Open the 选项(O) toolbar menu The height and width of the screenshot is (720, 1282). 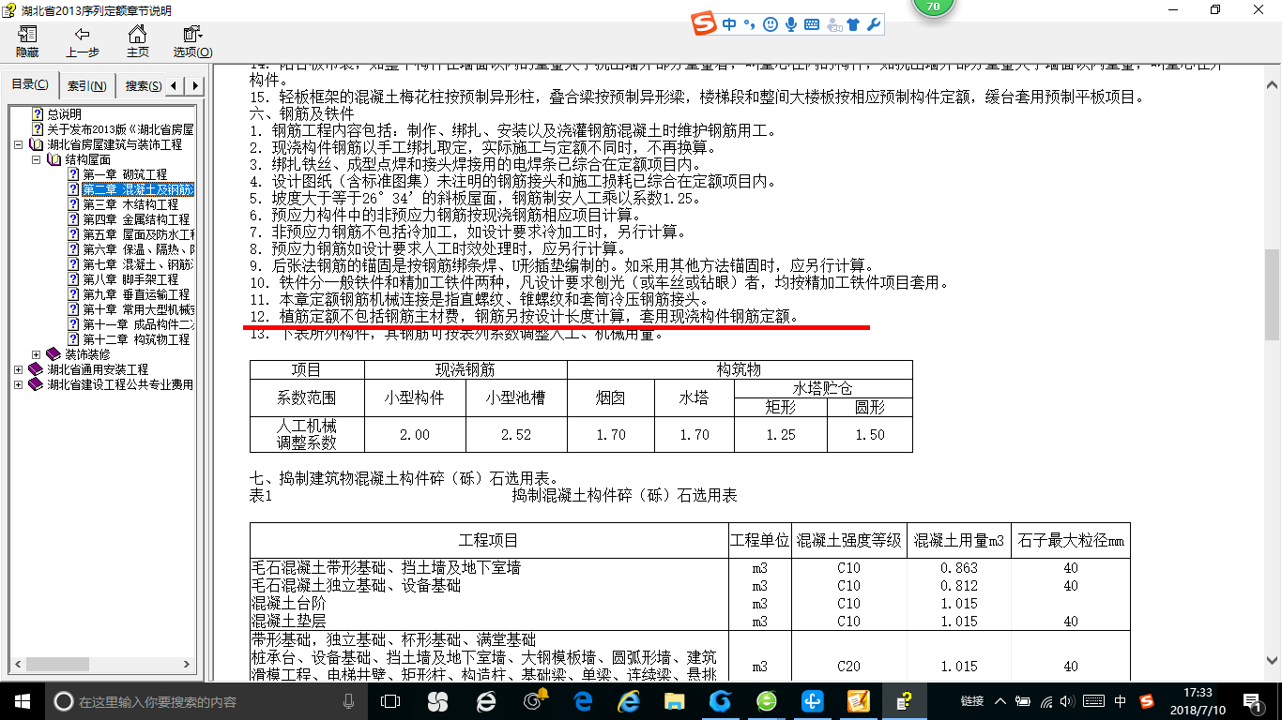pos(192,42)
